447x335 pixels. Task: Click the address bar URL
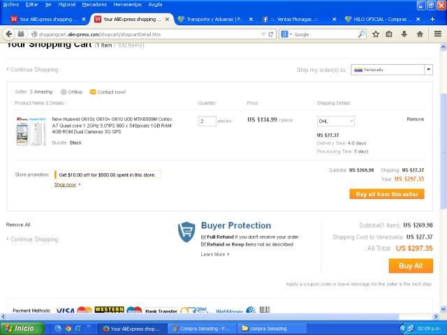99,34
